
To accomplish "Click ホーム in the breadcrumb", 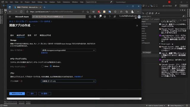I will click(11, 21).
